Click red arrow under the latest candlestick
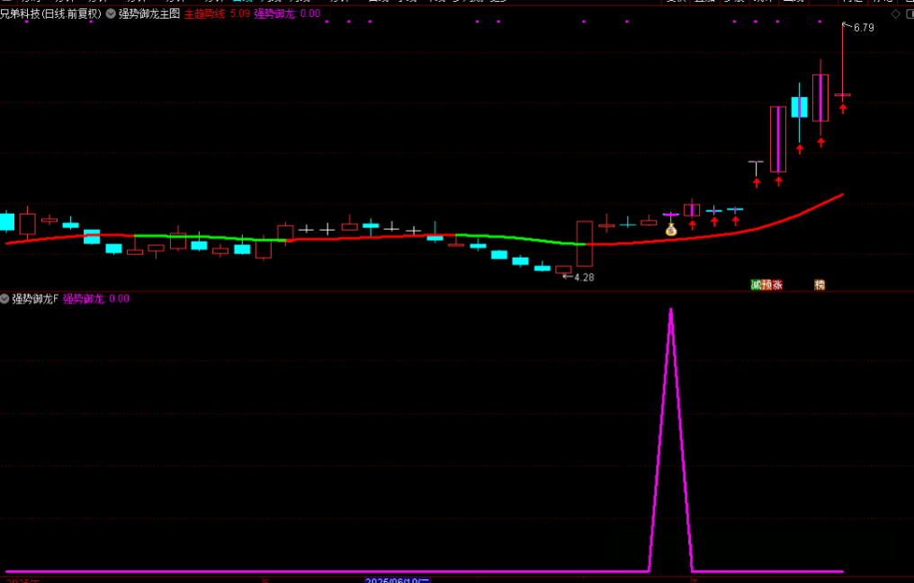 843,109
